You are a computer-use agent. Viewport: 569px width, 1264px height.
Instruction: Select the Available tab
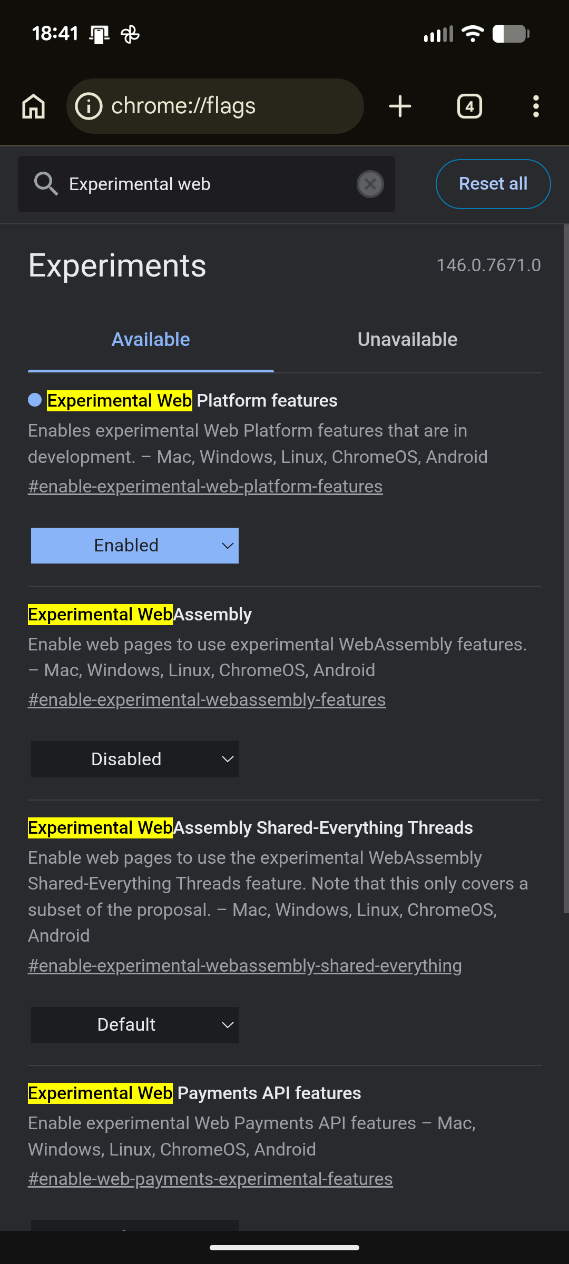click(x=151, y=340)
